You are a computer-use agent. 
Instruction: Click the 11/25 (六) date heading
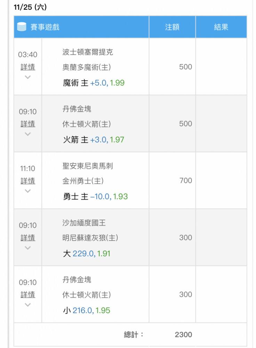[30, 7]
